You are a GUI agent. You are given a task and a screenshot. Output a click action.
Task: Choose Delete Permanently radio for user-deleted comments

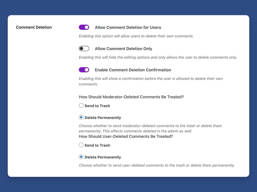tap(81, 157)
